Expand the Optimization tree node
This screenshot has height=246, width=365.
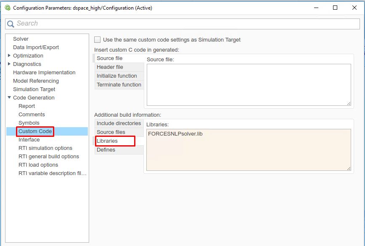(x=9, y=56)
